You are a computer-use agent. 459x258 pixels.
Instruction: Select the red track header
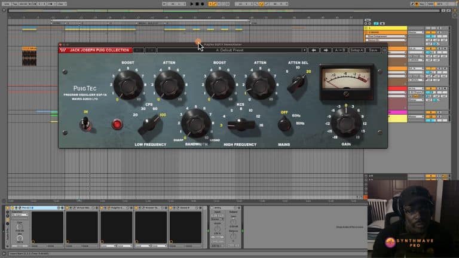click(x=398, y=88)
